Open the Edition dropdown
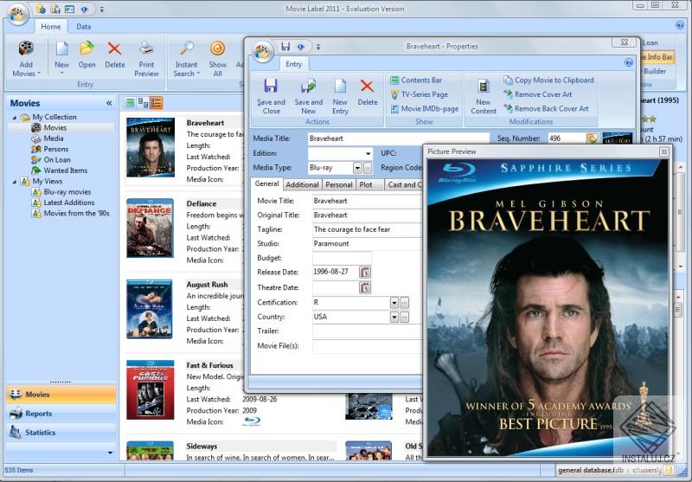The height and width of the screenshot is (482, 692). coord(368,153)
